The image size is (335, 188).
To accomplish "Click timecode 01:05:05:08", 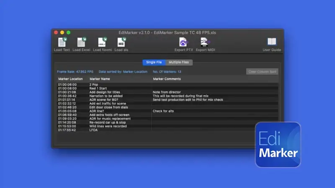I will 67,111.
